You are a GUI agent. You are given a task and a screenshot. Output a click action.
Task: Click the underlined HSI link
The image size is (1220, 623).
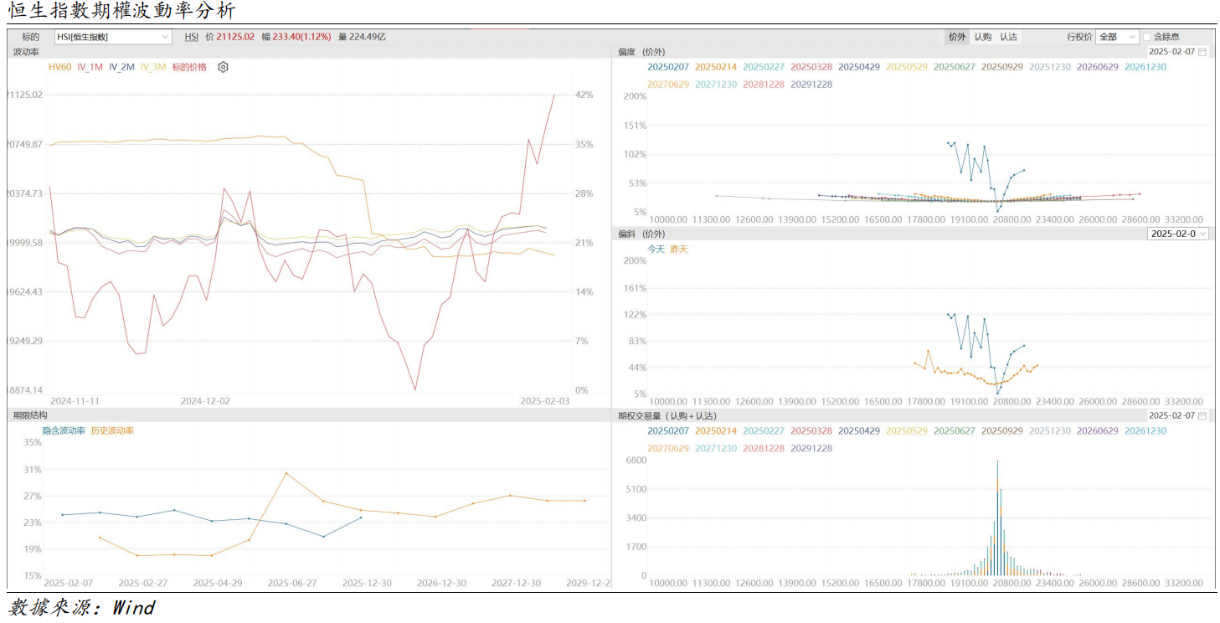pos(192,37)
